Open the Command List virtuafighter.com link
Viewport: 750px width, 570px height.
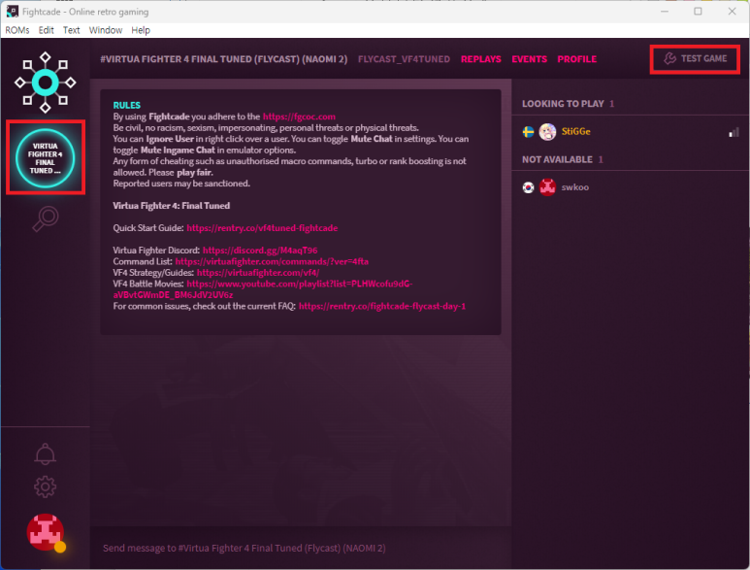click(x=272, y=262)
